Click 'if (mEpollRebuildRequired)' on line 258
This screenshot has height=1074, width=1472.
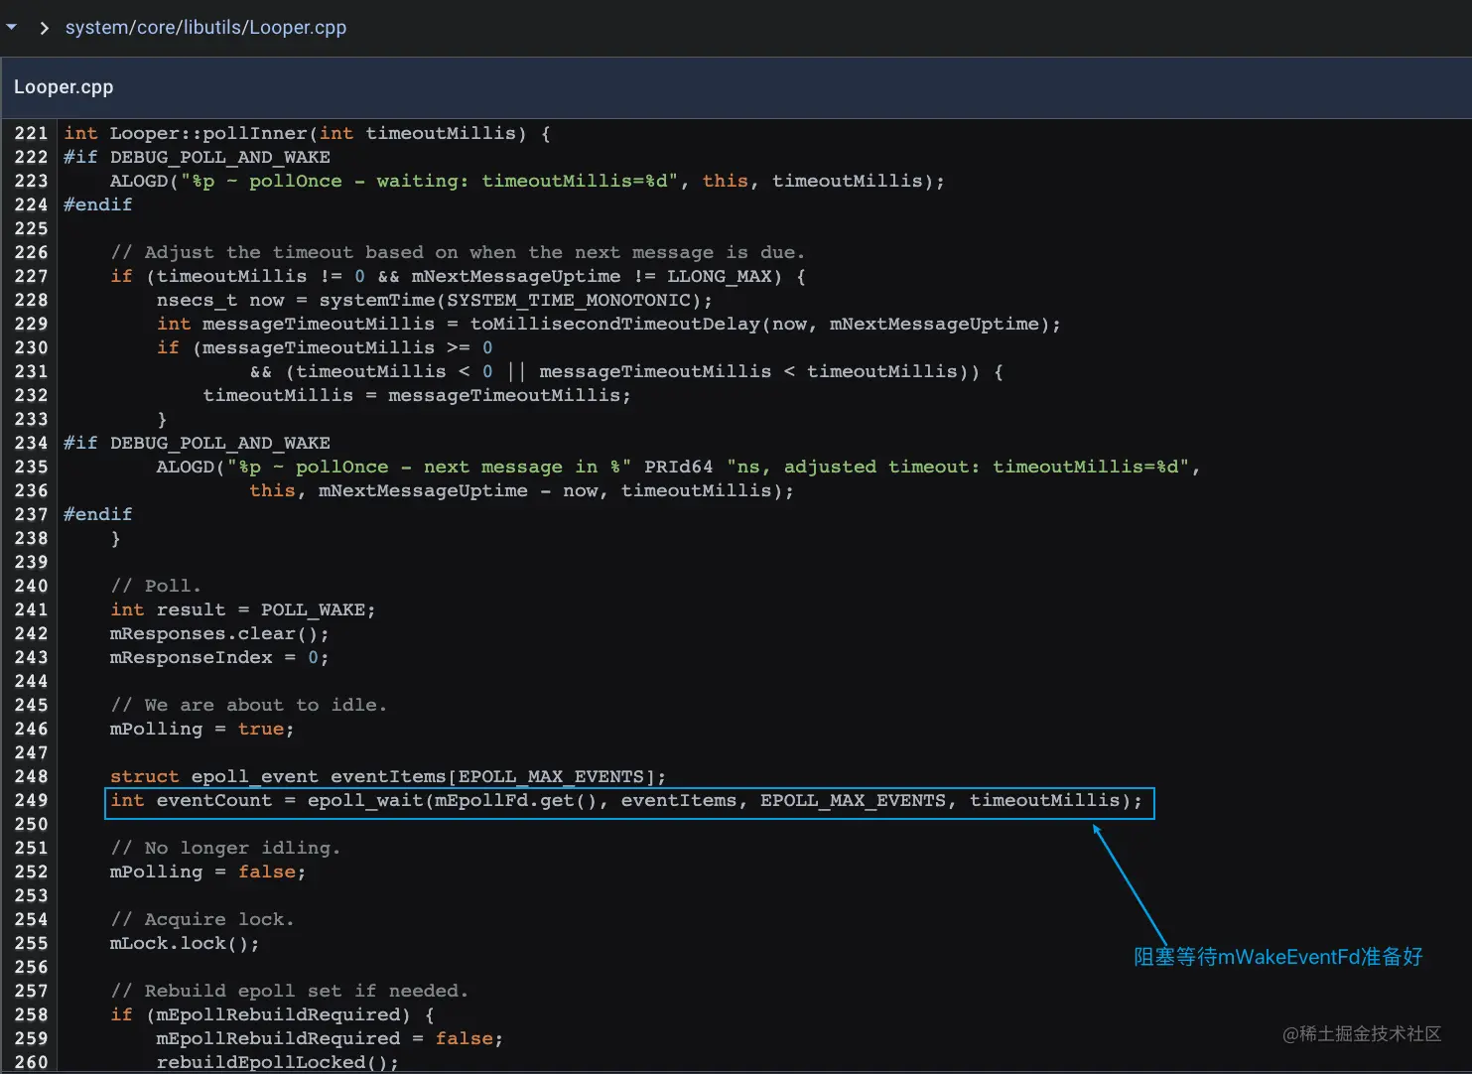[x=260, y=1014]
